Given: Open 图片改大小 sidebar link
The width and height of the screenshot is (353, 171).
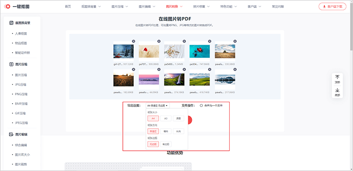Looking at the screenshot, I should [x=22, y=155].
